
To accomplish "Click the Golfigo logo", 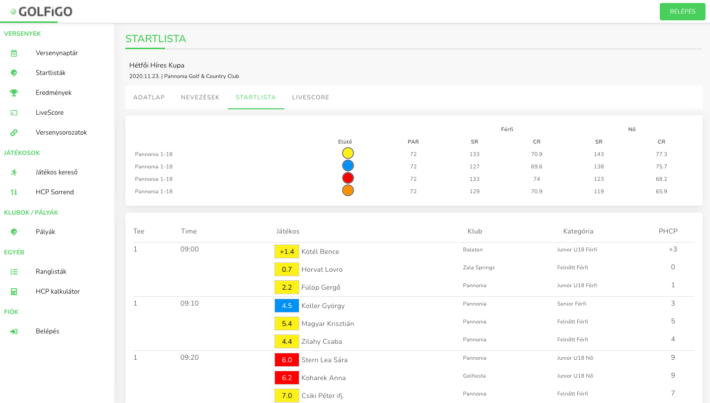I will pyautogui.click(x=41, y=11).
